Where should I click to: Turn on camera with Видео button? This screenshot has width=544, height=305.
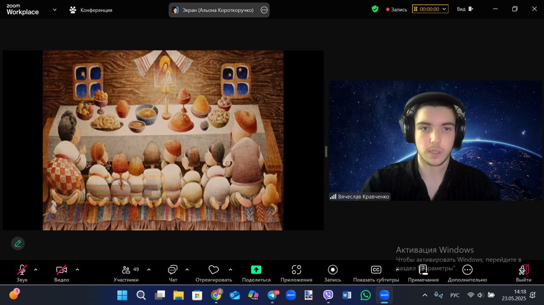(62, 273)
